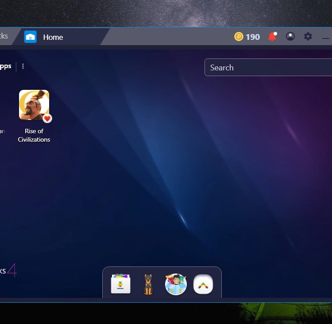Image resolution: width=332 pixels, height=324 pixels.
Task: Toggle heart badge on Rise of Civilizations
Action: tap(47, 118)
